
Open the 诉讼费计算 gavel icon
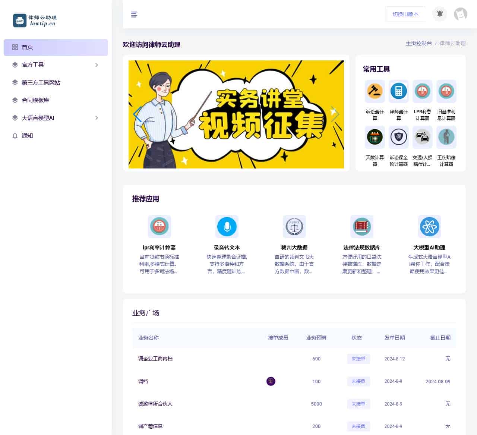pos(375,91)
